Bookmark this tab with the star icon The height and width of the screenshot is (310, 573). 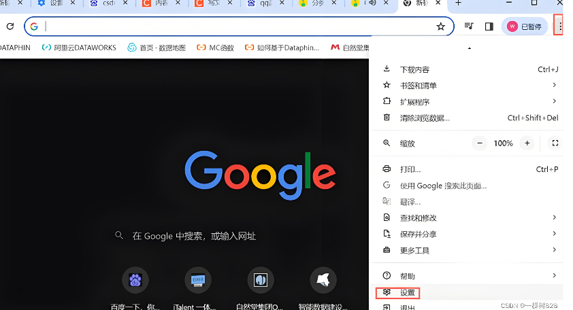tap(441, 27)
